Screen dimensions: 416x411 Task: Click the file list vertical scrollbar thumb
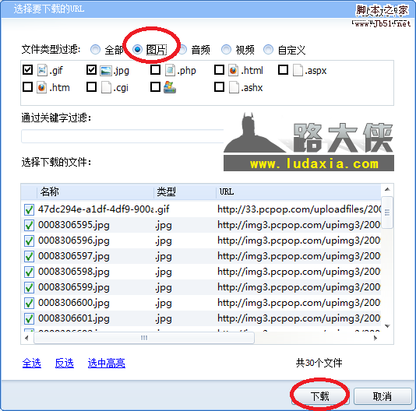(x=387, y=213)
